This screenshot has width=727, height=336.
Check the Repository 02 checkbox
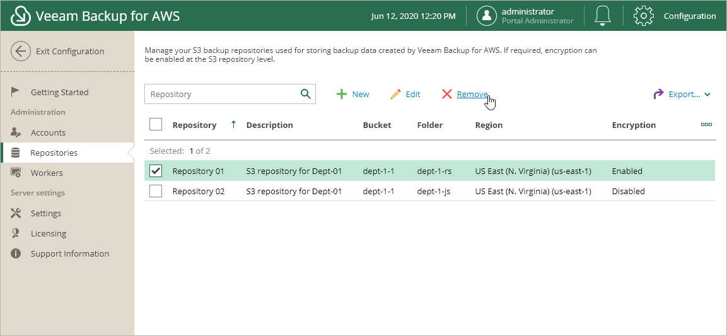(156, 191)
